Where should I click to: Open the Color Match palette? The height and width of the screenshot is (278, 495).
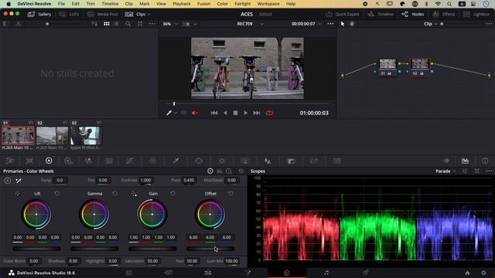pyautogui.click(x=29, y=161)
